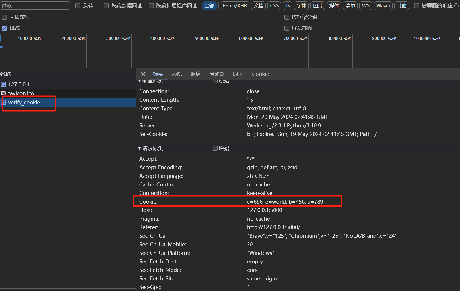
Task: Select the WS filter button
Action: pos(366,6)
